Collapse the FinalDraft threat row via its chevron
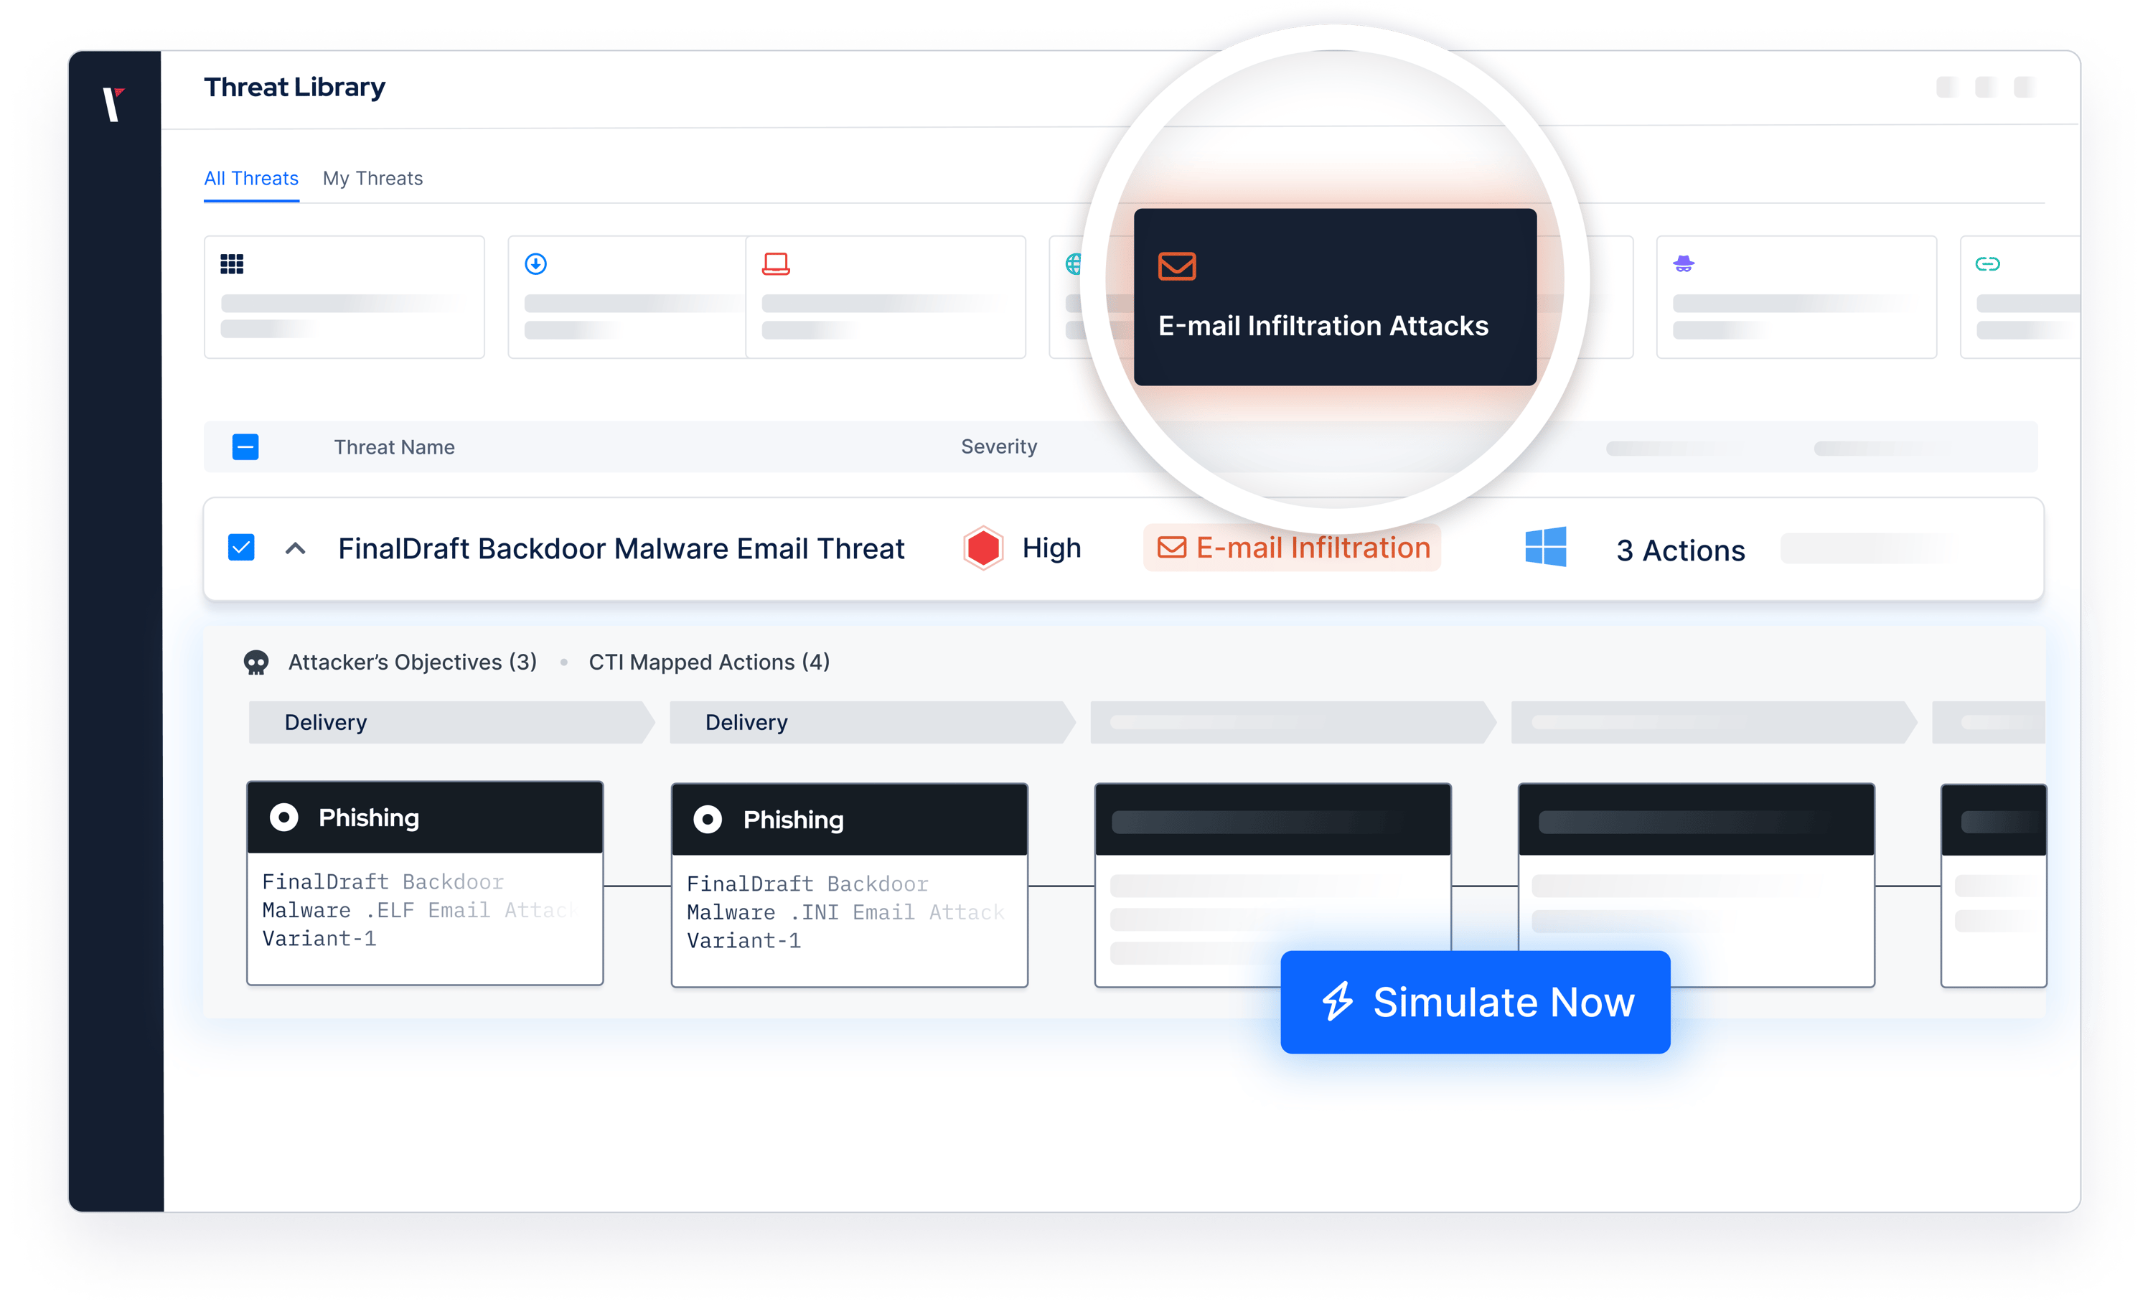2153x1312 pixels. [296, 548]
